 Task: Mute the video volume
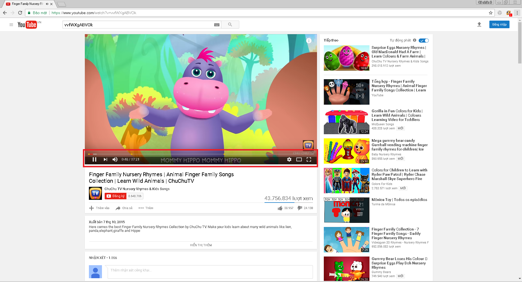point(115,159)
